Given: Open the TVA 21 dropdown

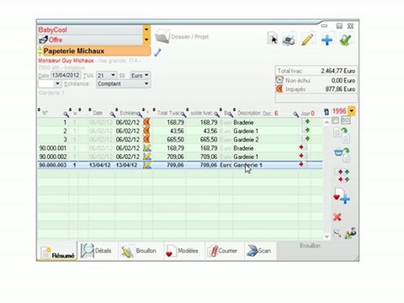Looking at the screenshot, I should 113,75.
